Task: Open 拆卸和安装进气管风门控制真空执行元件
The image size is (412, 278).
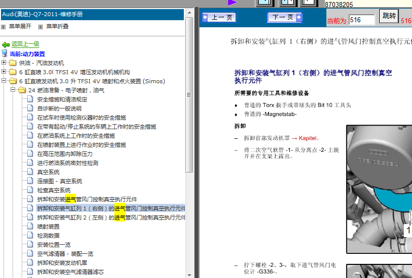Action: click(87, 199)
